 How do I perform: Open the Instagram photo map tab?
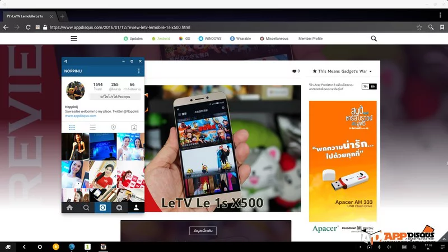point(114,127)
